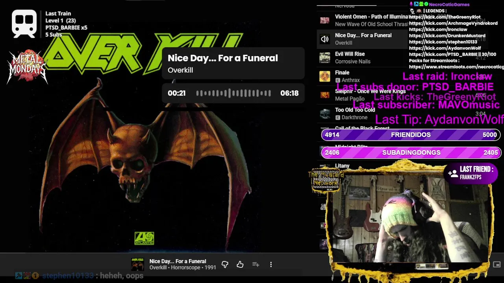Click the thumbs up like icon

[x=240, y=265]
